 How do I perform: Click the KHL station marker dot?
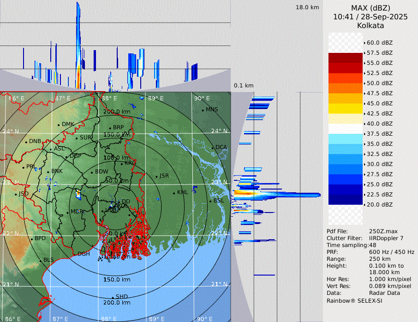174,193
